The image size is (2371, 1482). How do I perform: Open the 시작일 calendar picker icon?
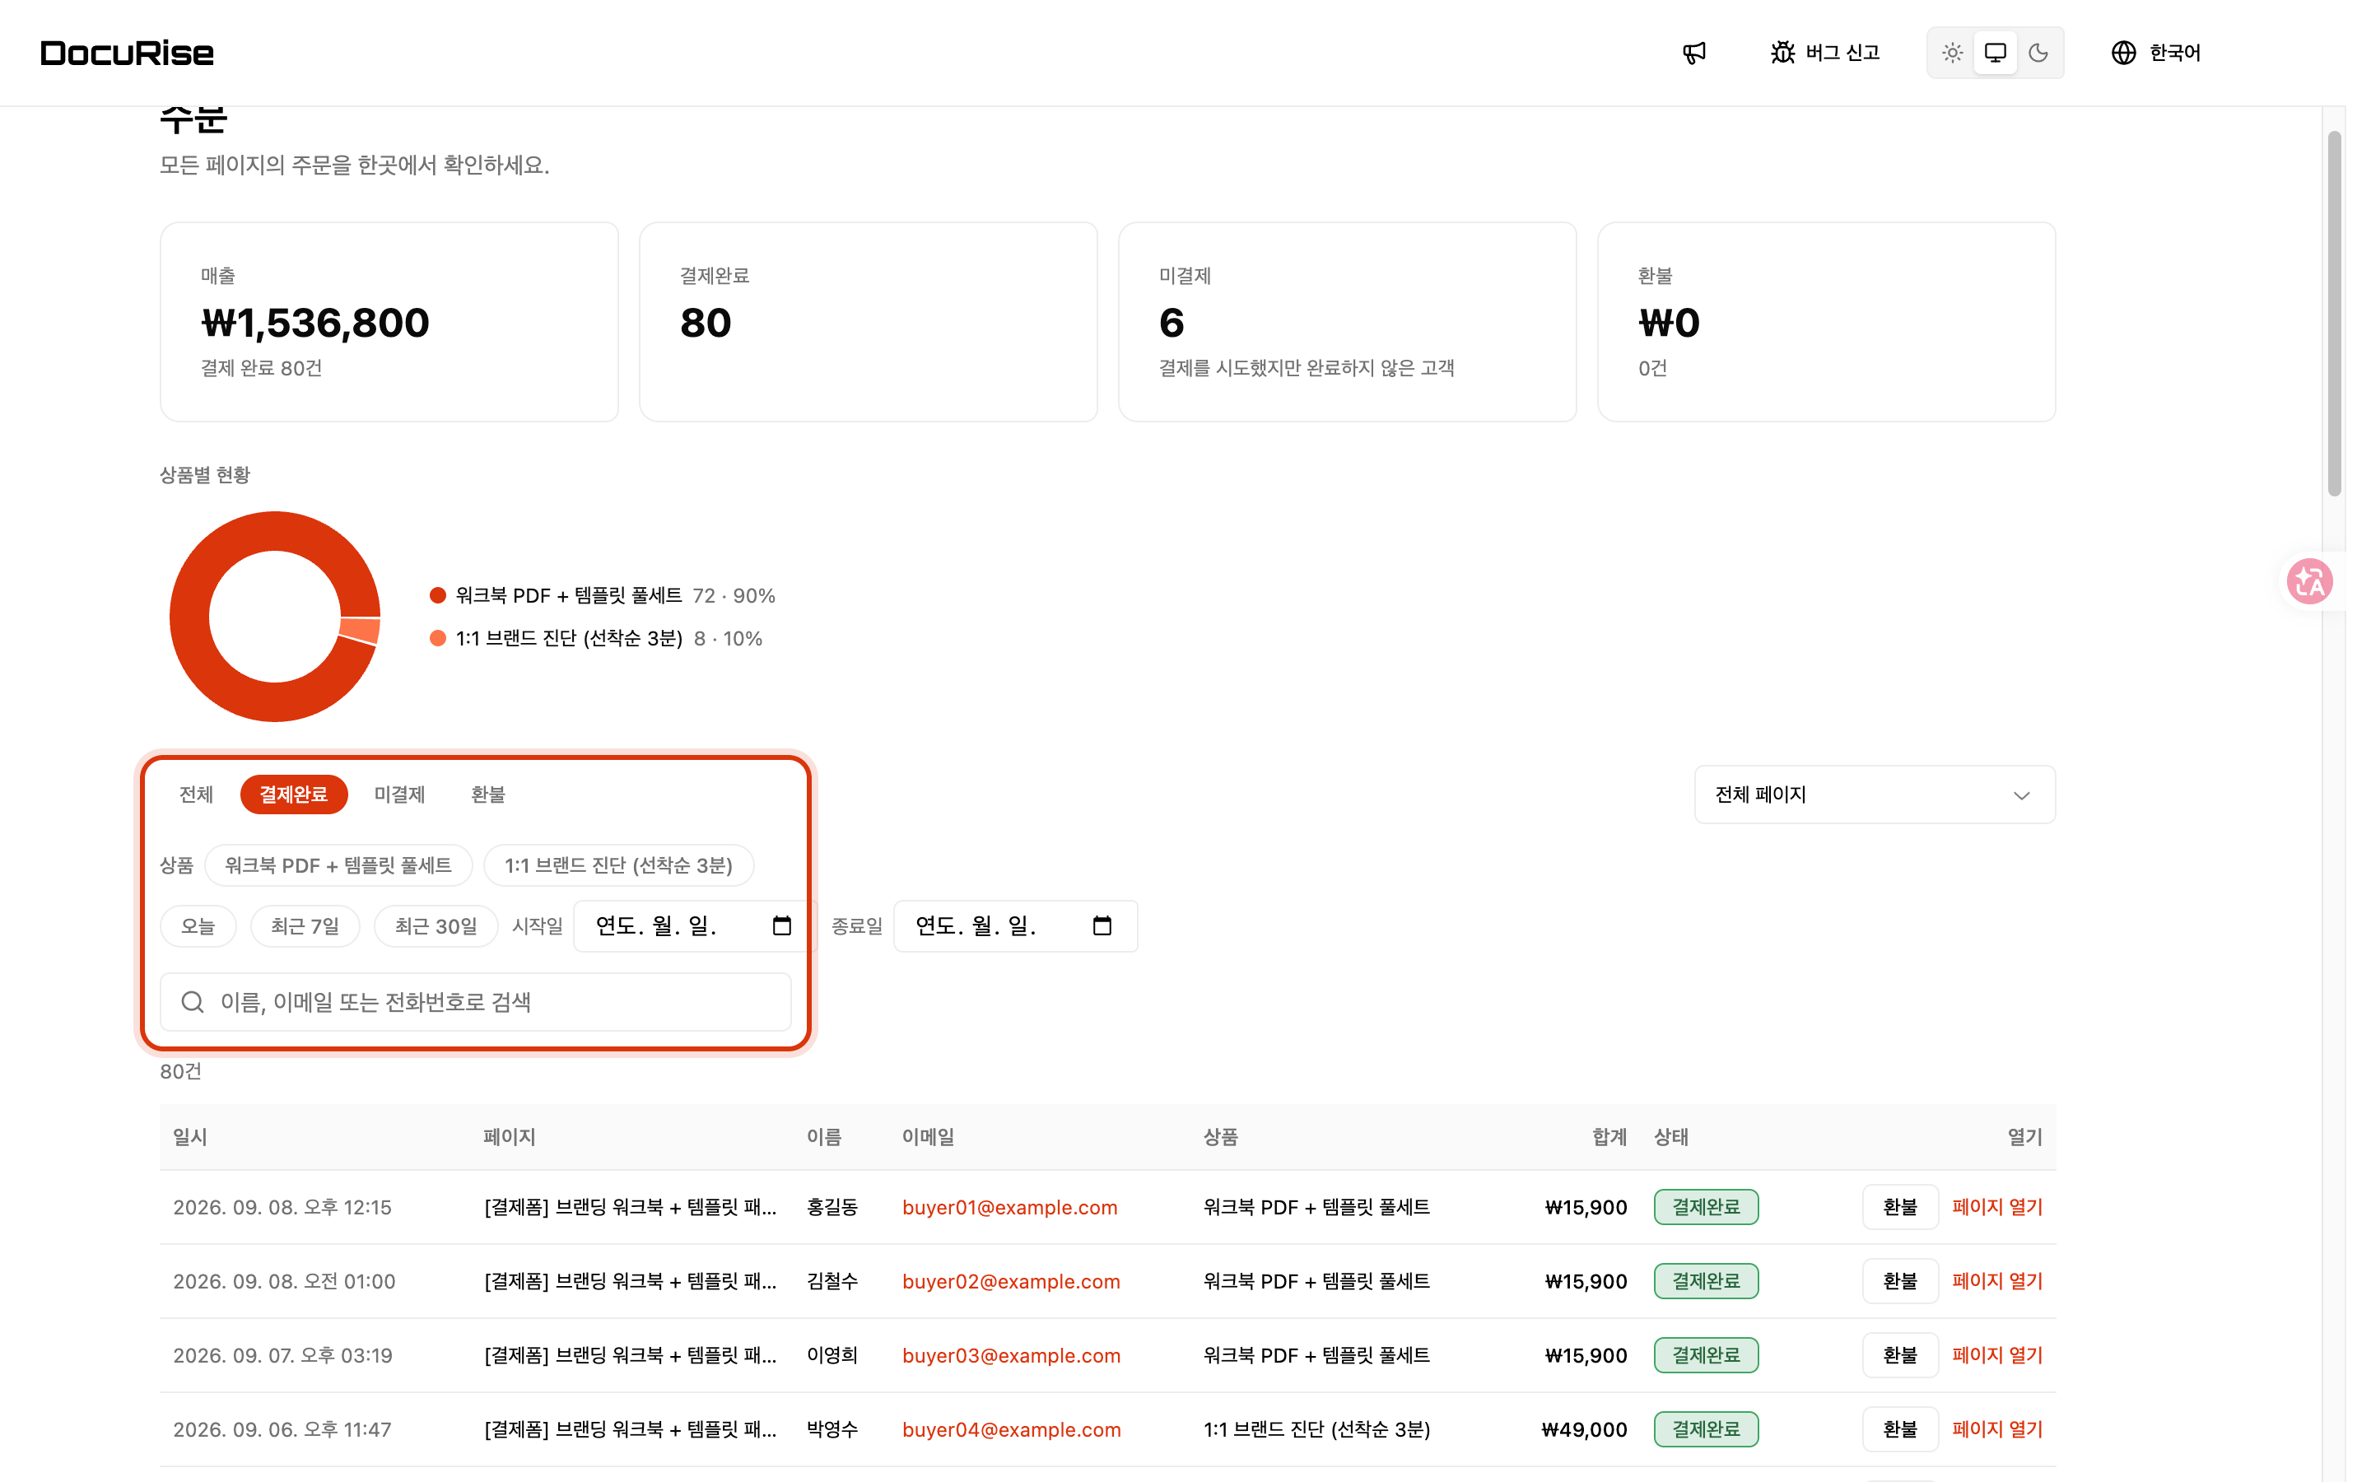point(780,925)
